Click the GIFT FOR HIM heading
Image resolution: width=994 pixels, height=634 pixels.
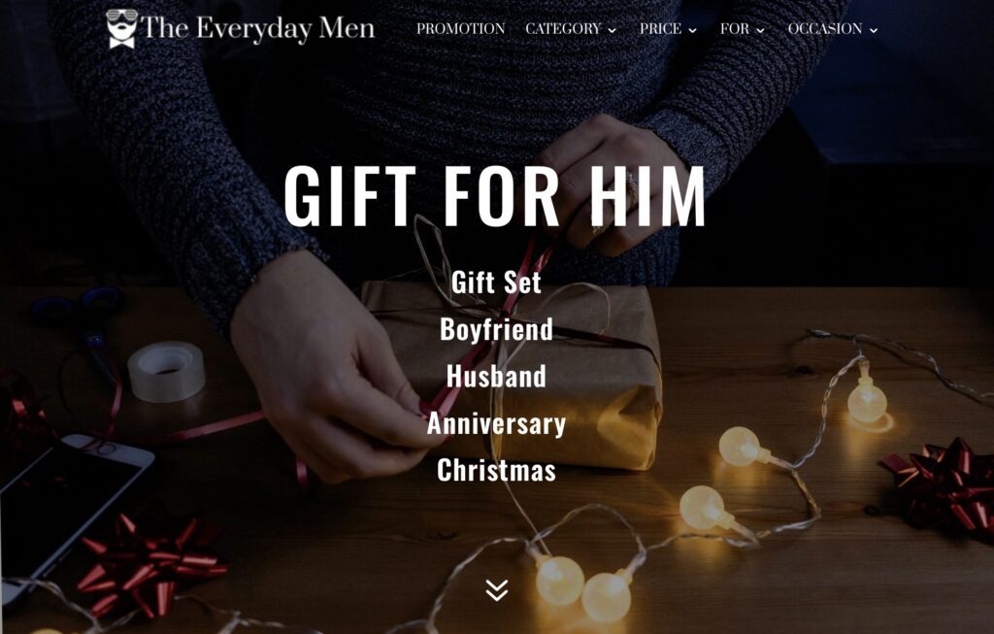[x=494, y=196]
